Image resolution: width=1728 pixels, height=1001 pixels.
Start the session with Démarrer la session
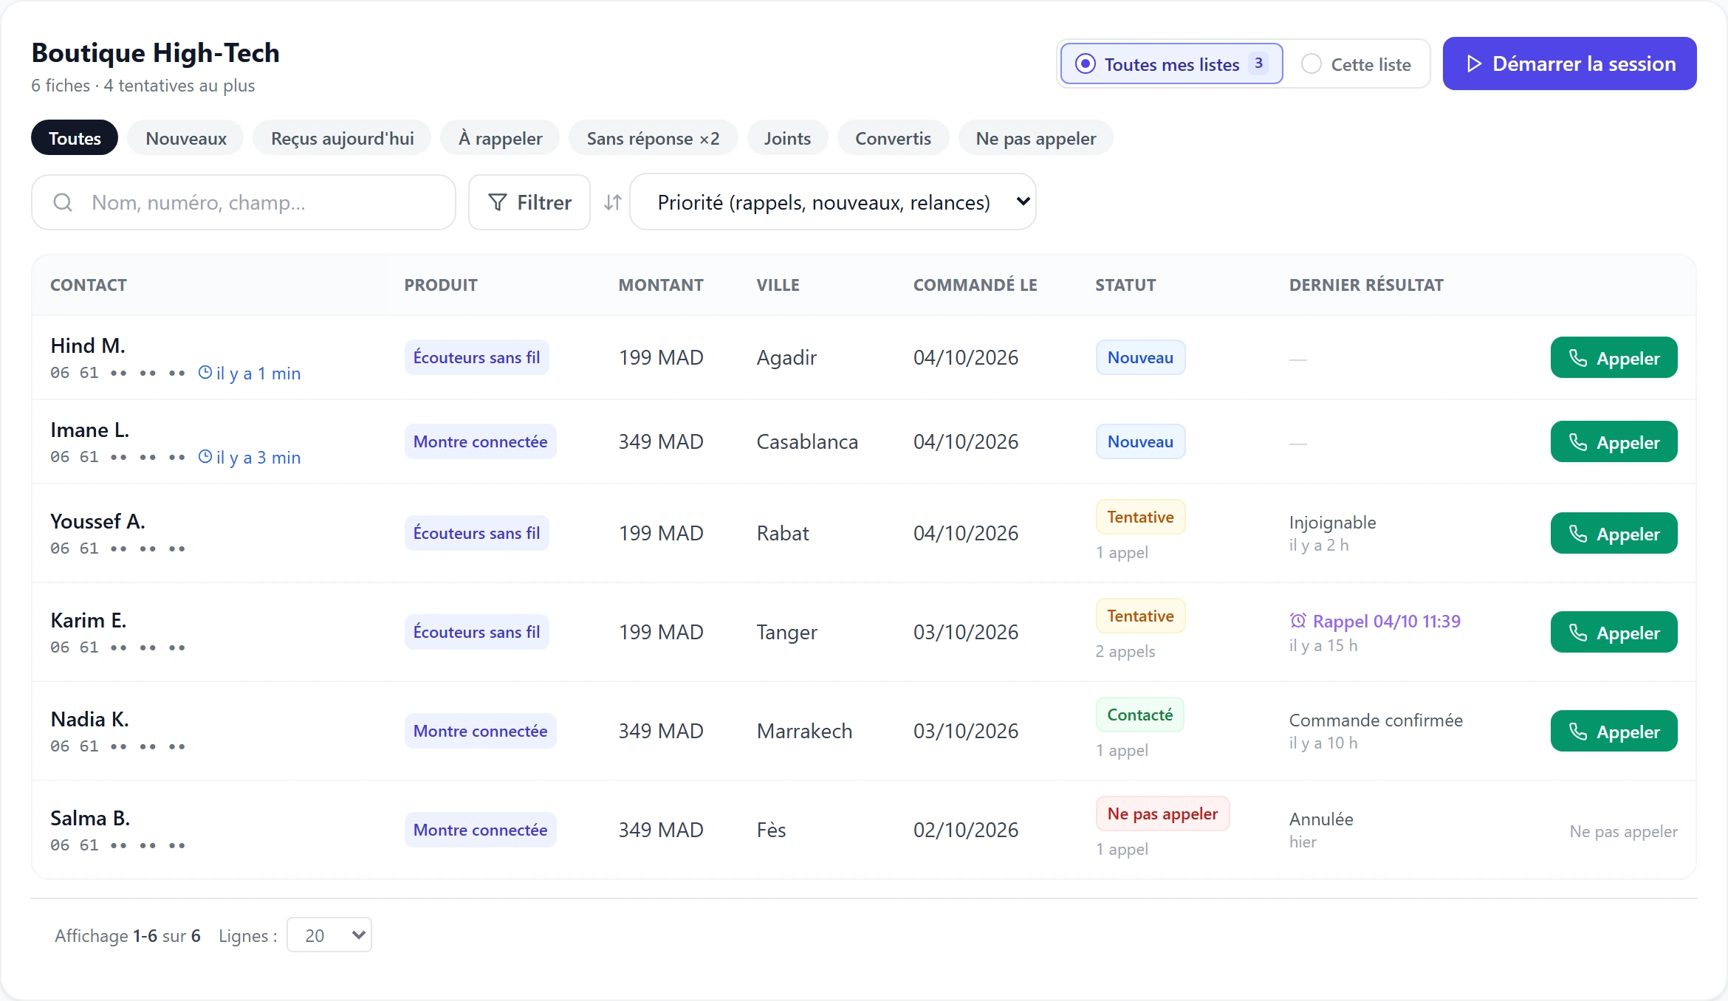tap(1569, 63)
